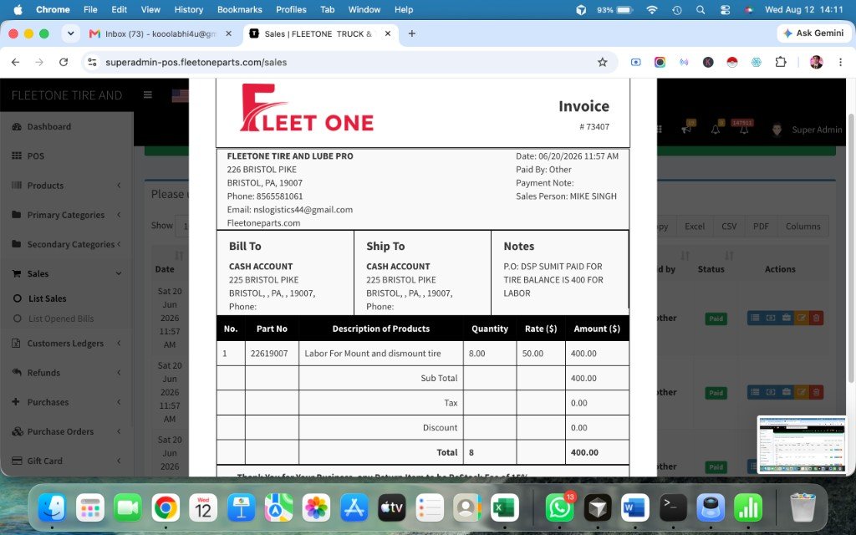Expand the Primary Categories sidebar menu

[x=65, y=215]
